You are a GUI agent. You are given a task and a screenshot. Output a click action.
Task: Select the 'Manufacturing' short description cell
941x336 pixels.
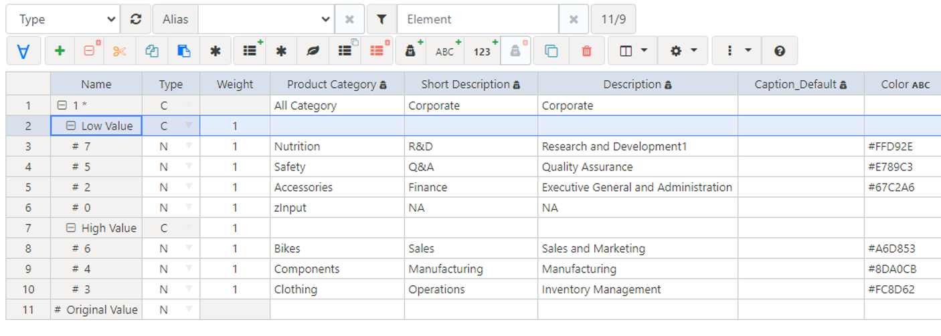click(471, 269)
